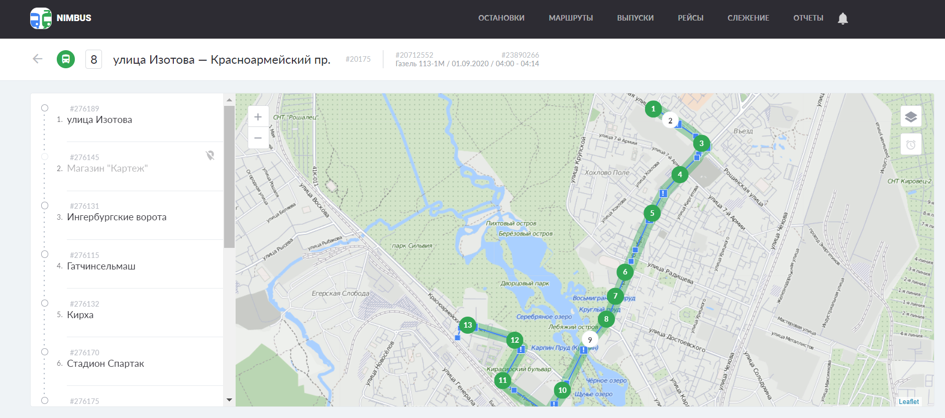Click the back arrow icon
Image resolution: width=945 pixels, height=418 pixels.
pos(38,59)
